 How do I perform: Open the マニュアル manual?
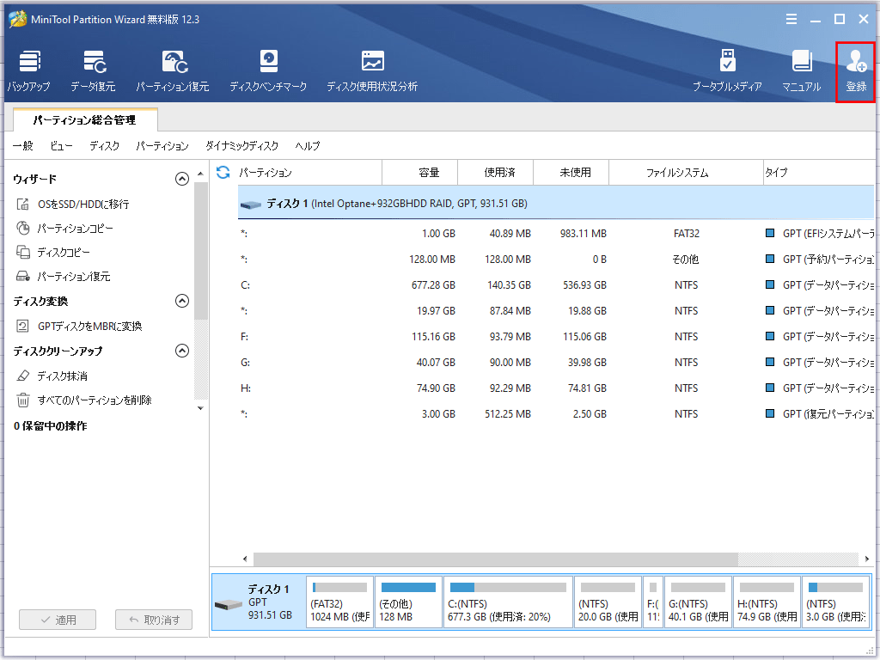click(802, 71)
